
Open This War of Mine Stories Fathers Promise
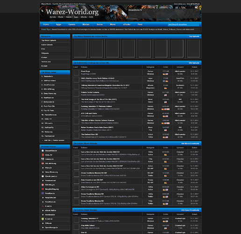pyautogui.click(x=98, y=120)
